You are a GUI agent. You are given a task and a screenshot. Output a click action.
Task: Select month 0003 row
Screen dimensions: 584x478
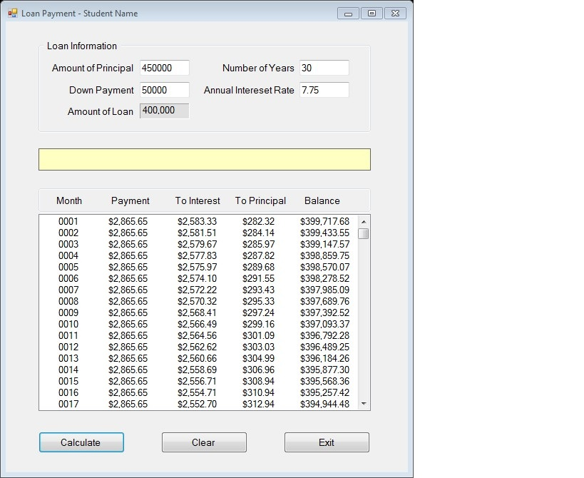point(198,244)
